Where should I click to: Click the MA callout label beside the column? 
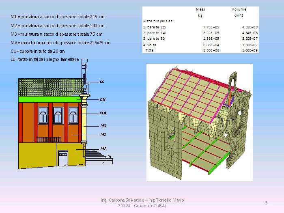coord(103,113)
